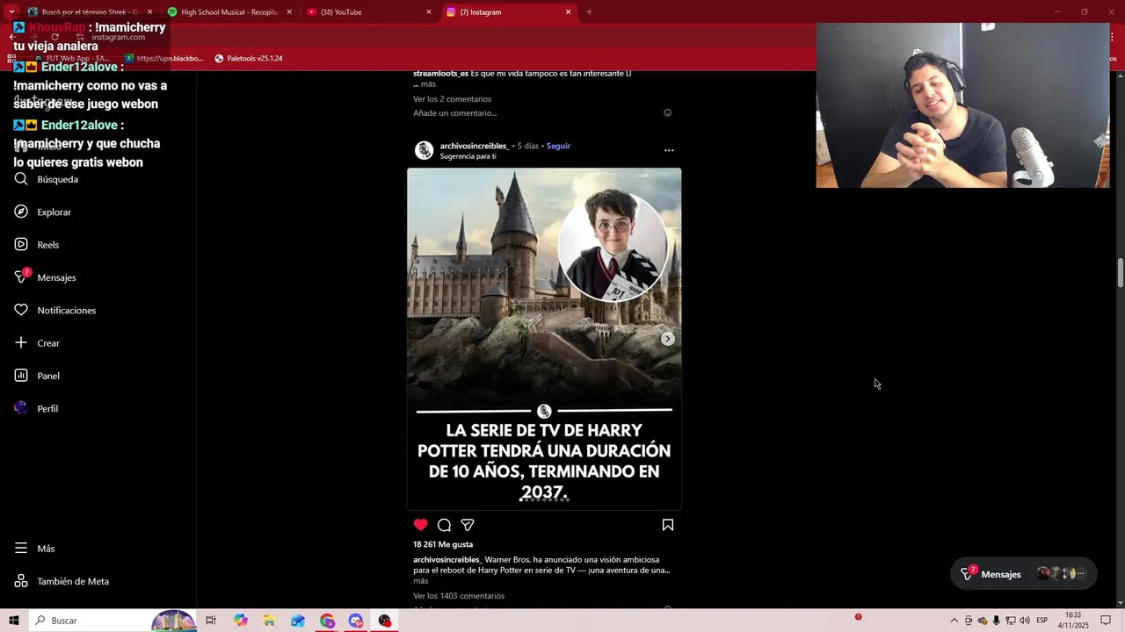Viewport: 1125px width, 632px height.
Task: Open the tab search dropdown arrow
Action: [x=11, y=12]
